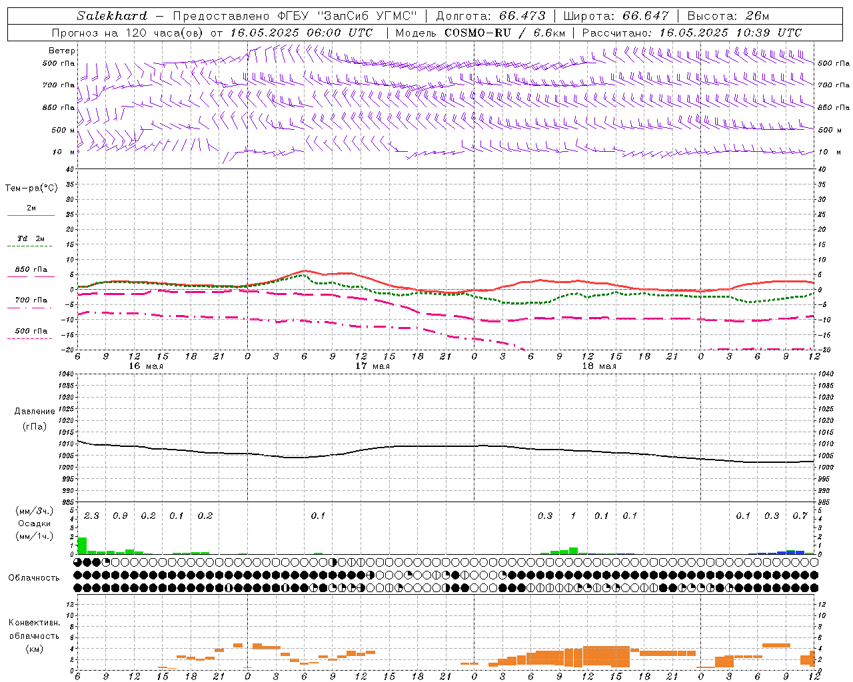Screen dimensions: 853x682
Task: Click the 500 гПа temperature legend entry
Action: tap(31, 331)
